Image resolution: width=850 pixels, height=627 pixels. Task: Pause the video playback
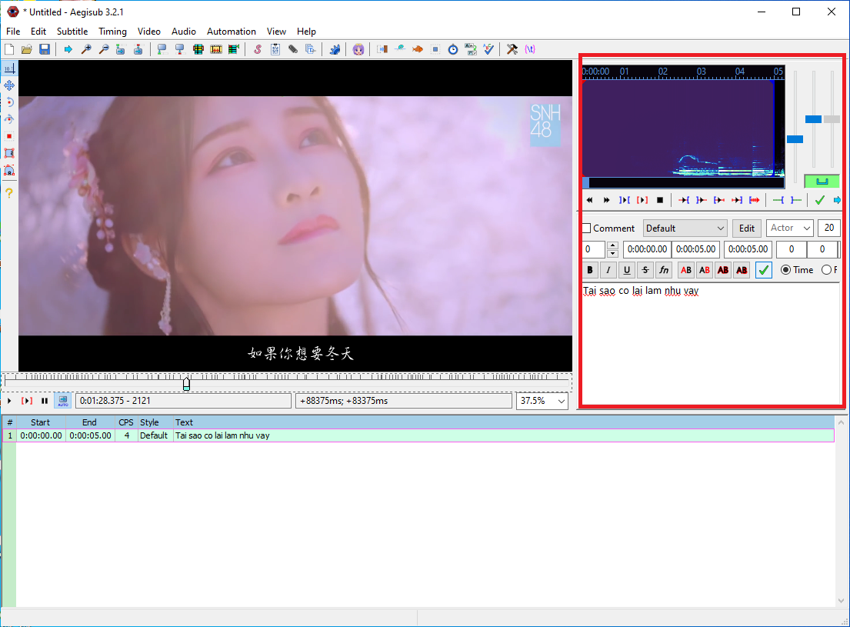(x=45, y=401)
